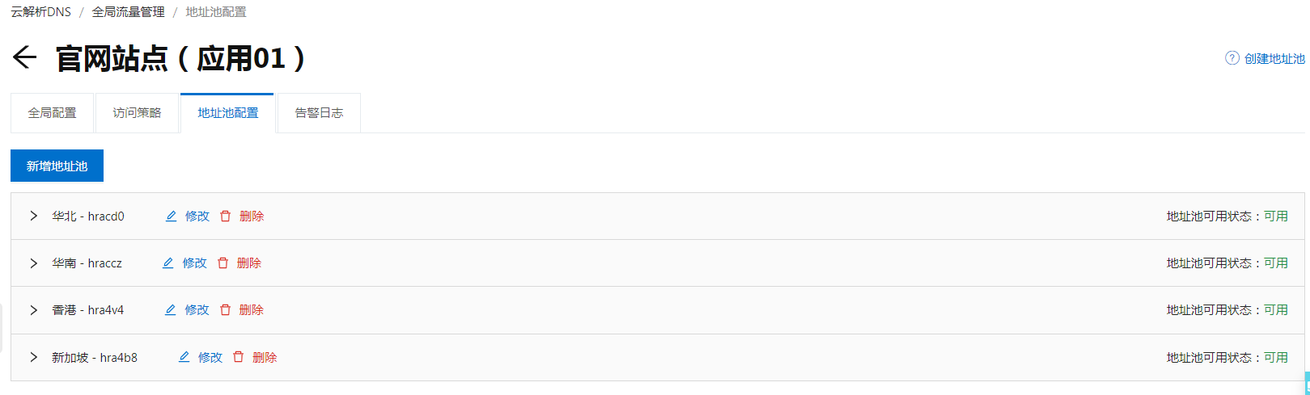Expand the 新加坡 - hra4b8 address pool row
The height and width of the screenshot is (395, 1310).
coord(33,357)
